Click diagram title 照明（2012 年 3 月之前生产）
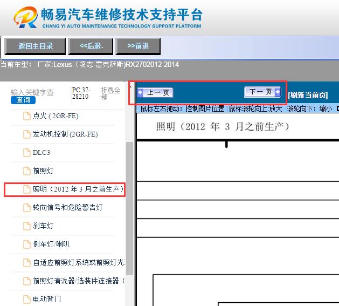 [223, 127]
